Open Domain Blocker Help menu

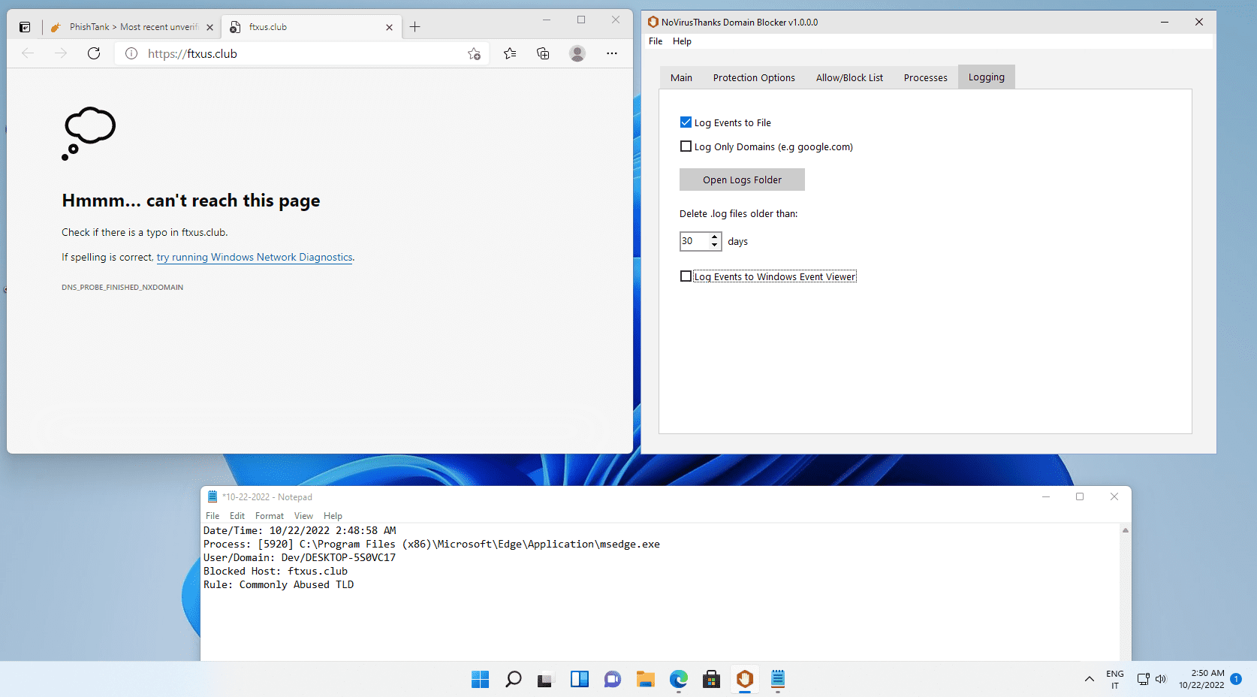click(x=682, y=41)
